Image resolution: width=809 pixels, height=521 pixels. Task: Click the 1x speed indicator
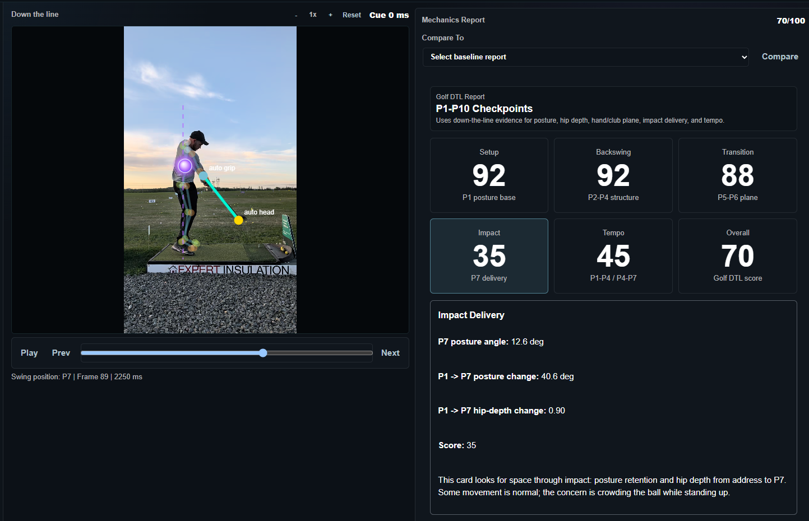coord(313,15)
